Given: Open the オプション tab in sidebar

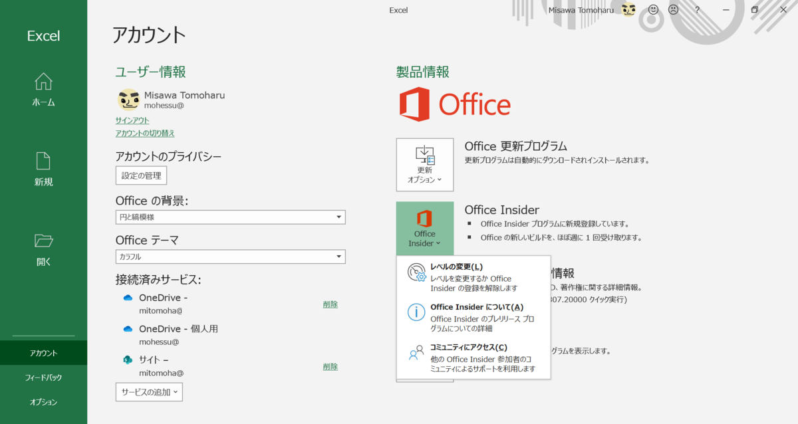Looking at the screenshot, I should pos(43,402).
